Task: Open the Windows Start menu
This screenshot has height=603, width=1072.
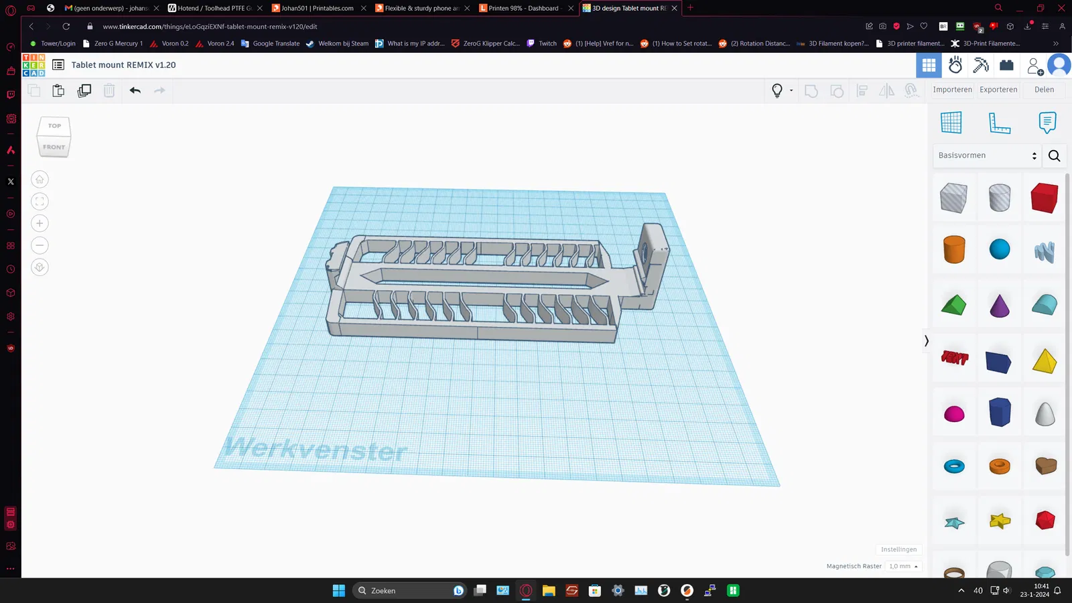Action: [x=339, y=590]
